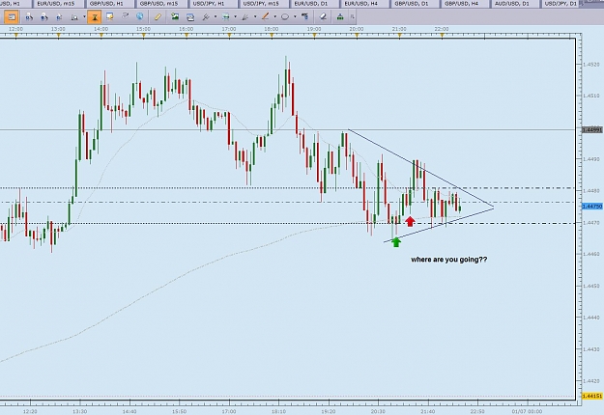This screenshot has height=415, width=604.
Task: Click the note icon after the hourglass button
Action: (110, 16)
